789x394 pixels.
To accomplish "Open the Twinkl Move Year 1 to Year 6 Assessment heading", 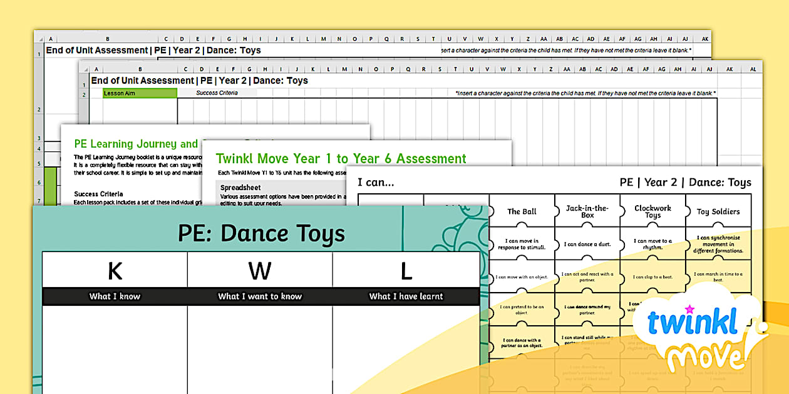I will pos(341,159).
